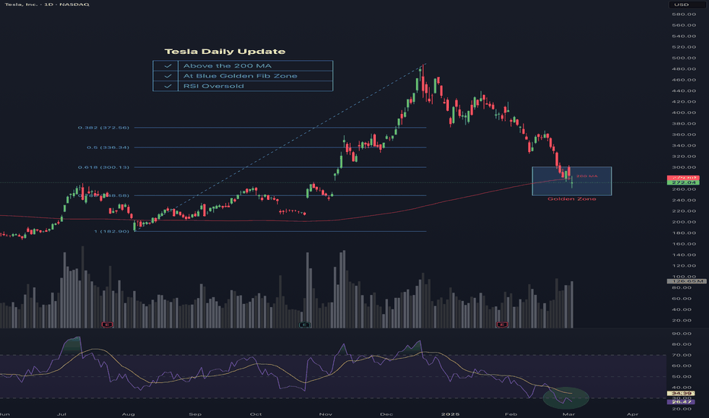Click the 580.00 tick on the price scale

click(x=684, y=14)
